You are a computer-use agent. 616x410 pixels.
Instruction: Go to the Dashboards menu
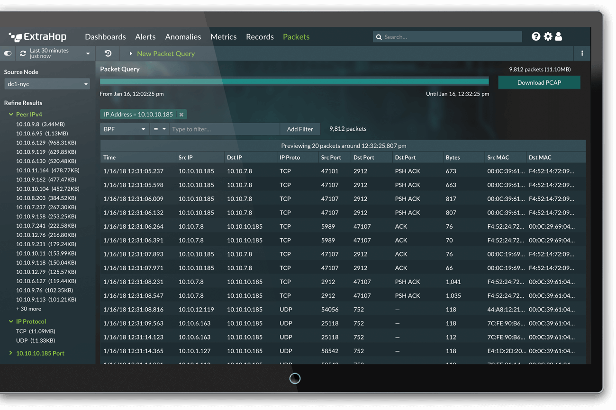[105, 37]
